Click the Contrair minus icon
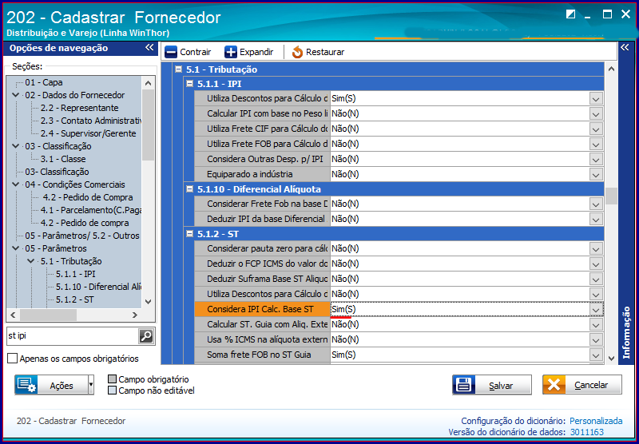The height and width of the screenshot is (444, 639). click(171, 52)
